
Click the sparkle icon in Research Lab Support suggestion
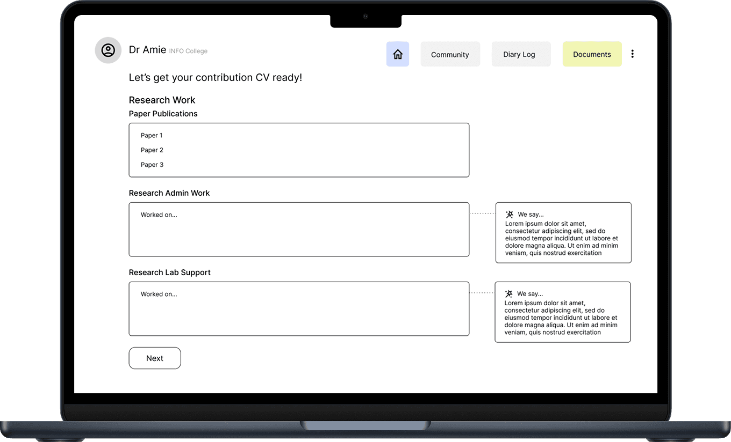coord(508,293)
